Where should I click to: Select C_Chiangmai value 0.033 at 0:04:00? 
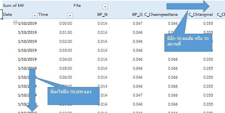[208, 59]
